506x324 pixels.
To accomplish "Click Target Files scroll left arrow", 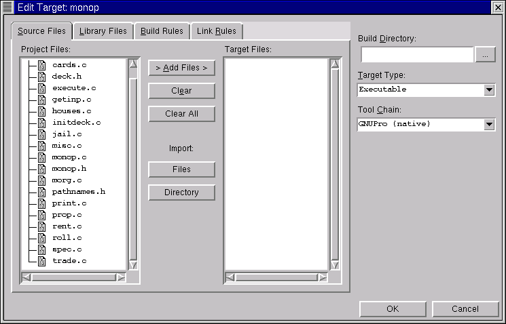I will pyautogui.click(x=230, y=277).
